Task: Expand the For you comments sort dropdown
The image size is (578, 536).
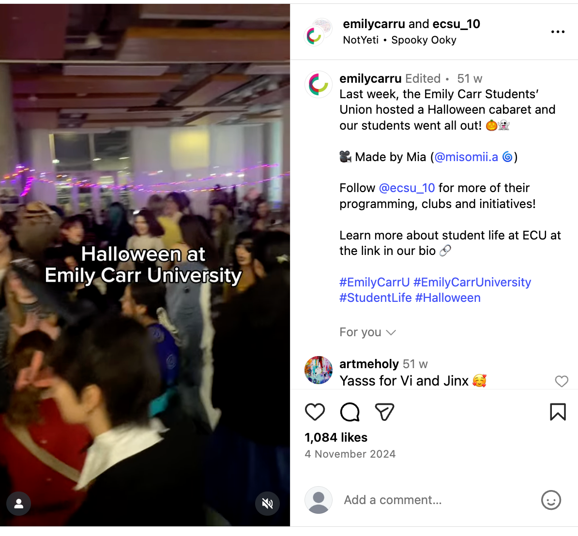Action: pos(367,332)
